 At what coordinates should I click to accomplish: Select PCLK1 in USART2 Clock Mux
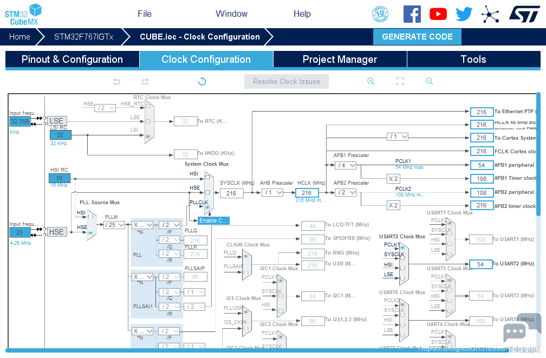tap(402, 248)
